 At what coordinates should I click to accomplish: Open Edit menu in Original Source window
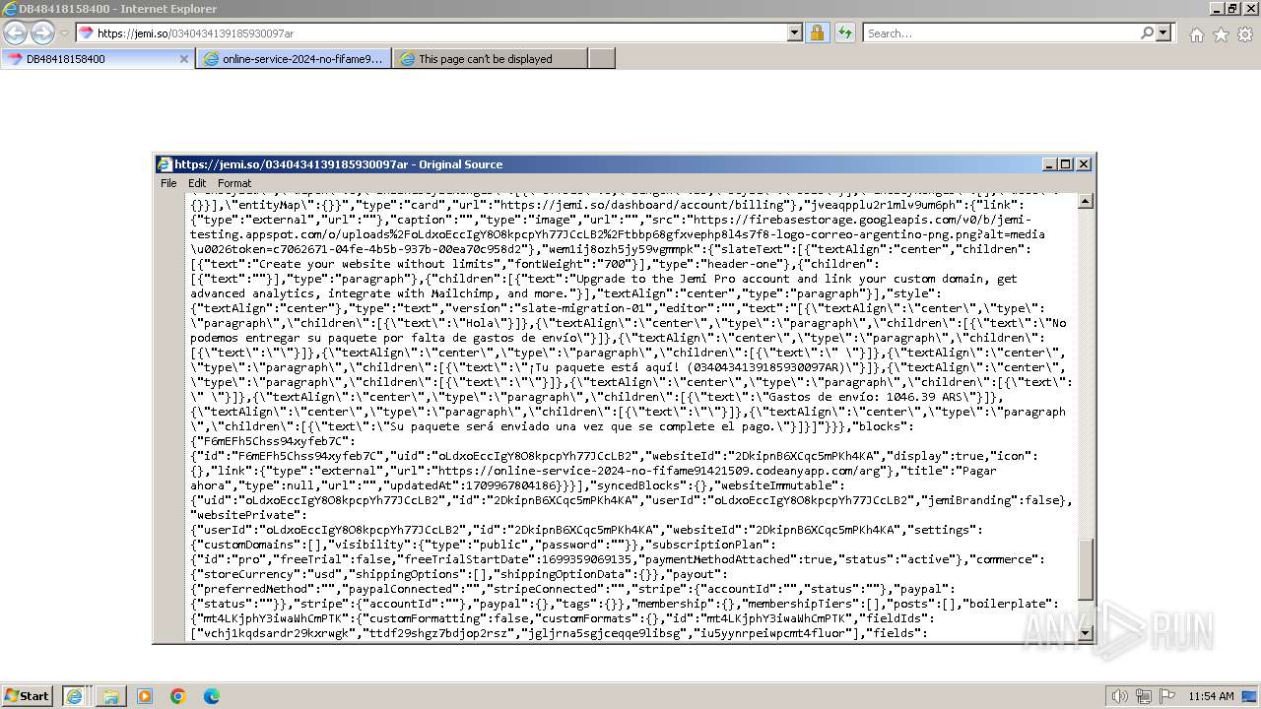(197, 183)
